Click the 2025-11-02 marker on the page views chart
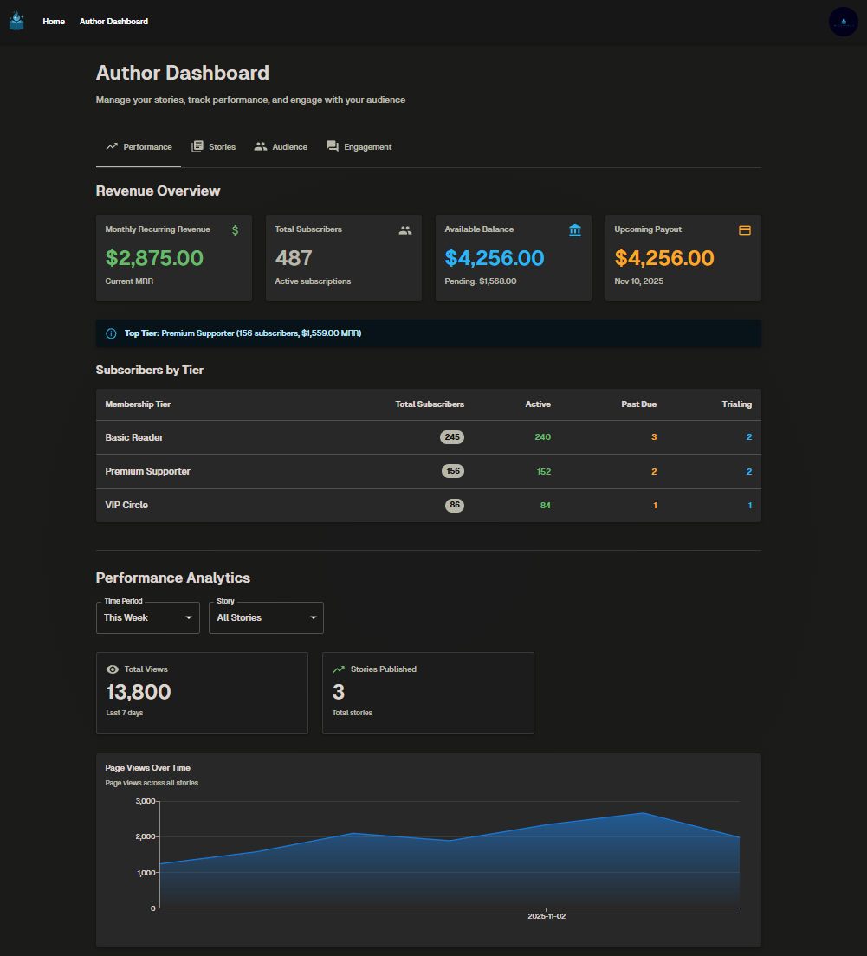This screenshot has width=867, height=956. tap(546, 915)
